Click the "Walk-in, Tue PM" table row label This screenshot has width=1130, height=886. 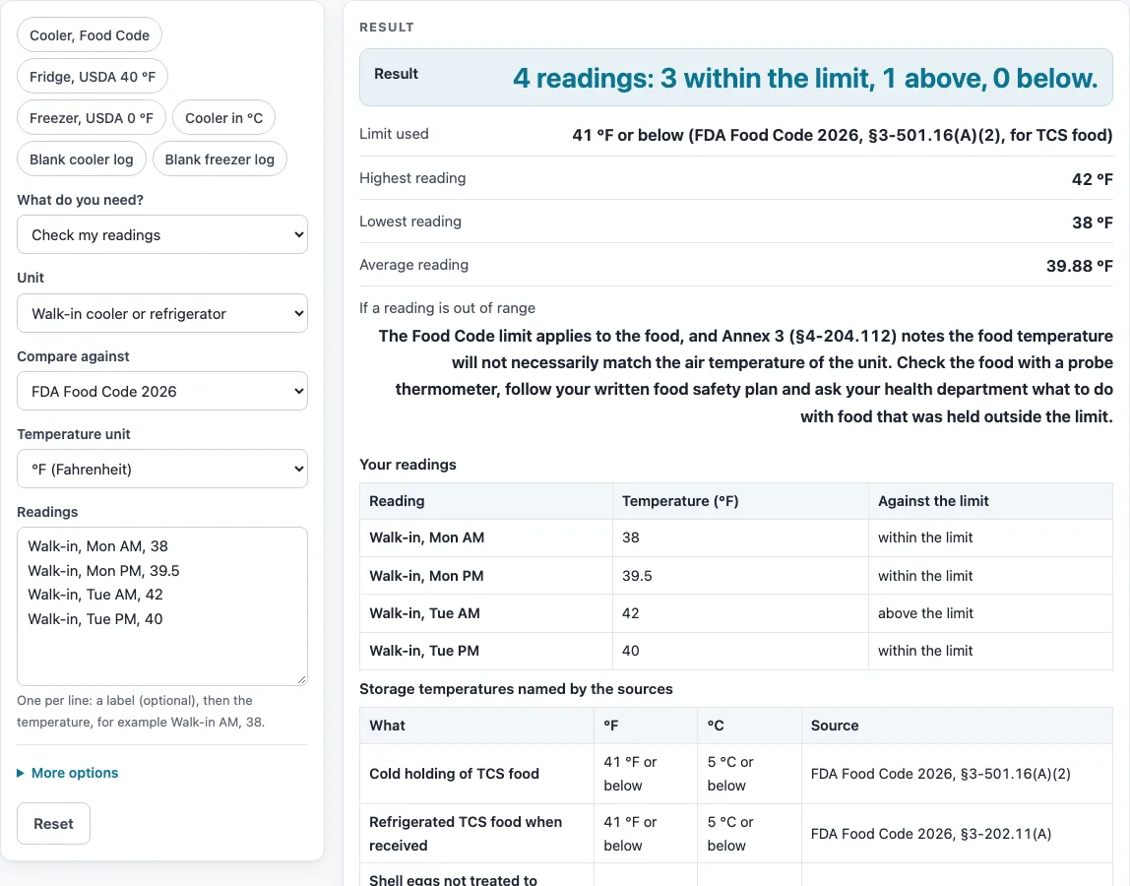pos(424,651)
